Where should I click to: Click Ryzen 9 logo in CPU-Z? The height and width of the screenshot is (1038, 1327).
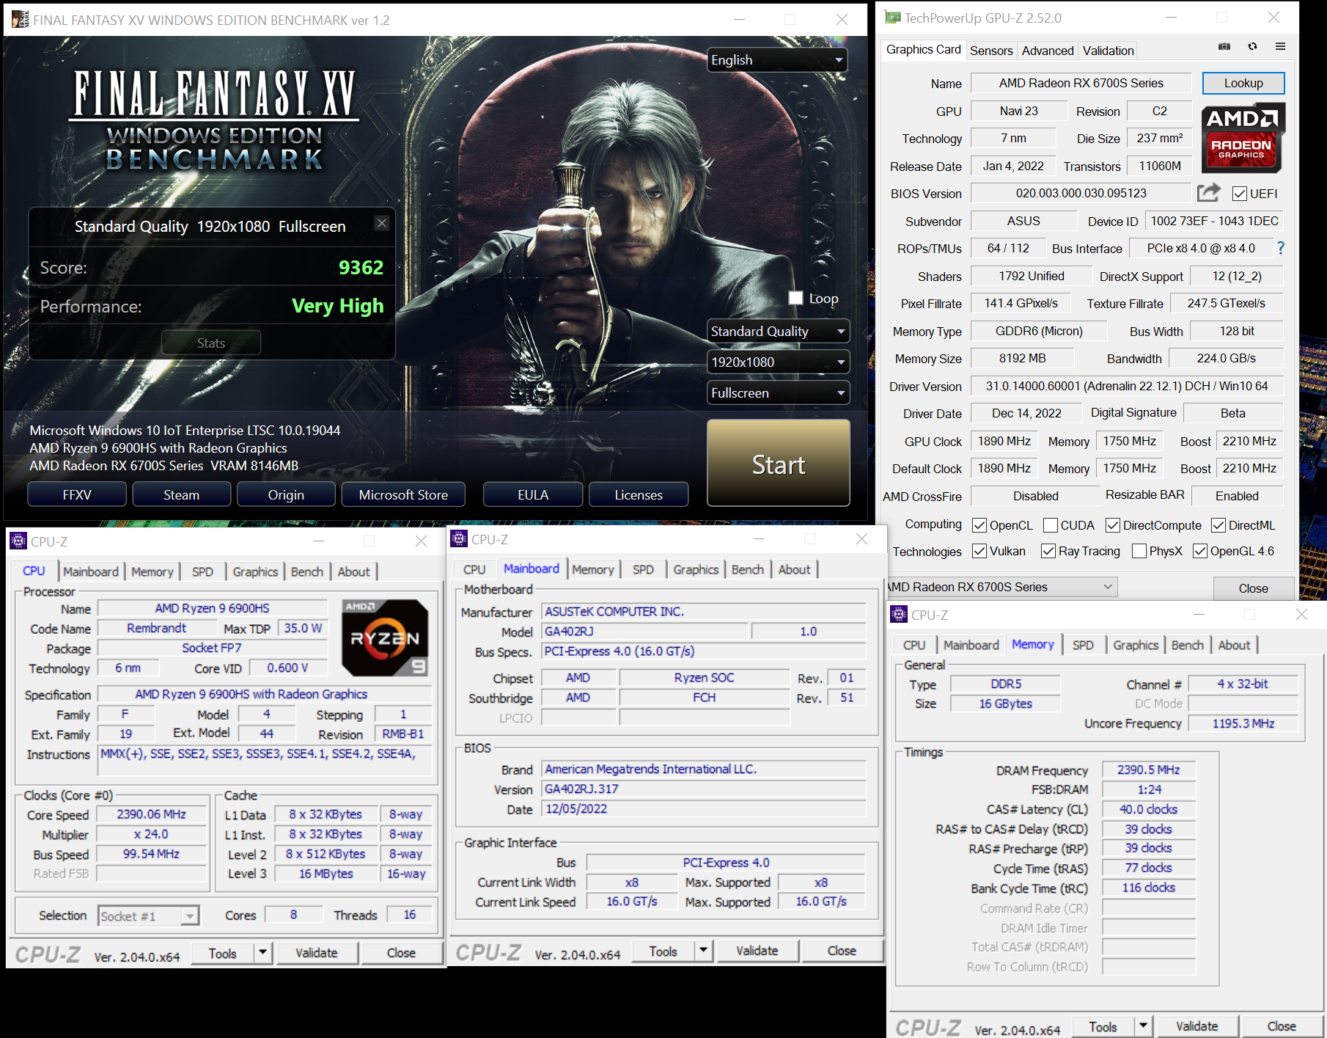[x=385, y=637]
